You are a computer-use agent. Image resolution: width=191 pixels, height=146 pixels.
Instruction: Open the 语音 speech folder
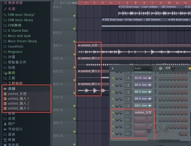(9, 135)
